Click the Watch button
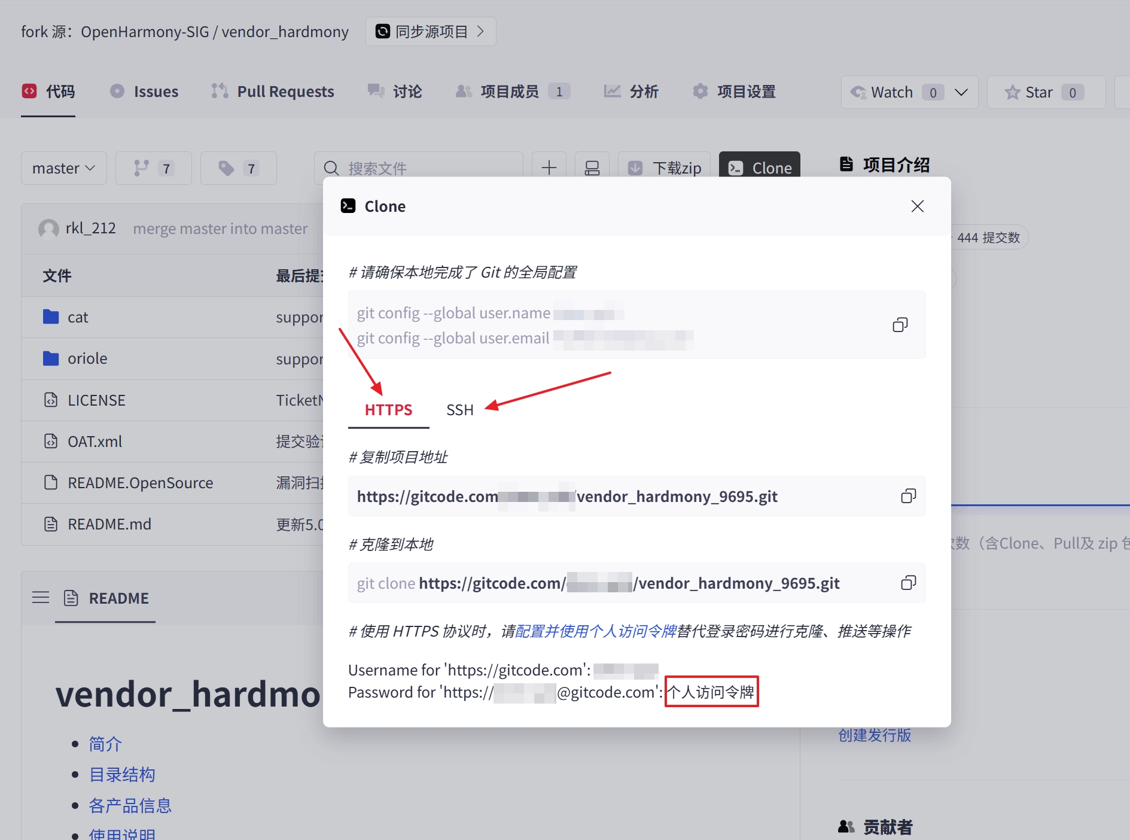 tap(891, 92)
